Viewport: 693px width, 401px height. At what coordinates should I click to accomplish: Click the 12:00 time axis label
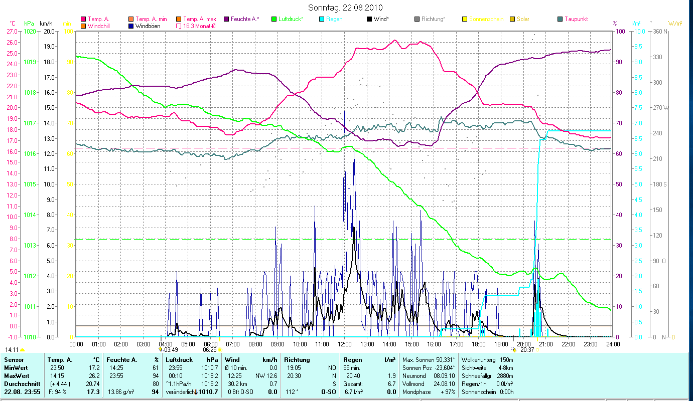pyautogui.click(x=345, y=344)
